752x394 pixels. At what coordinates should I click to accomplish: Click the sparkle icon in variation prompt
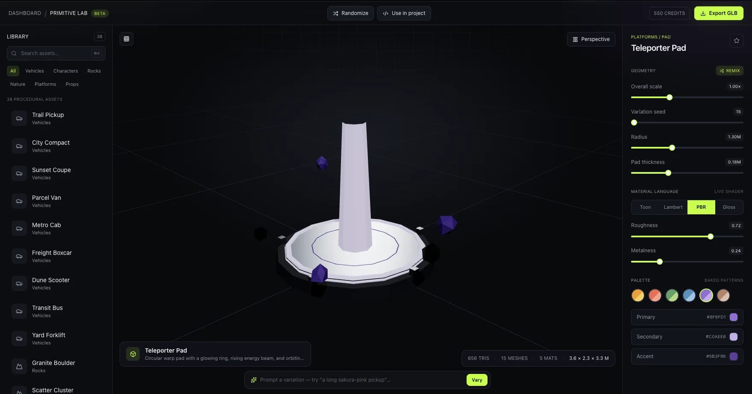click(254, 380)
